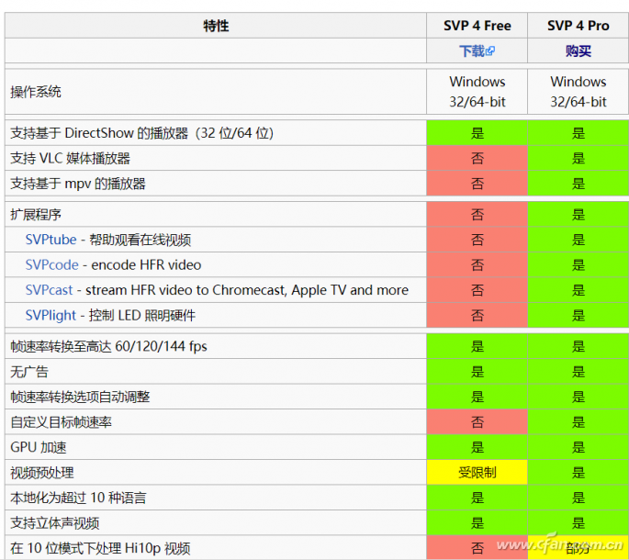Click the Pro column 是 cell for 视频预处理
This screenshot has width=629, height=560.
pos(578,473)
